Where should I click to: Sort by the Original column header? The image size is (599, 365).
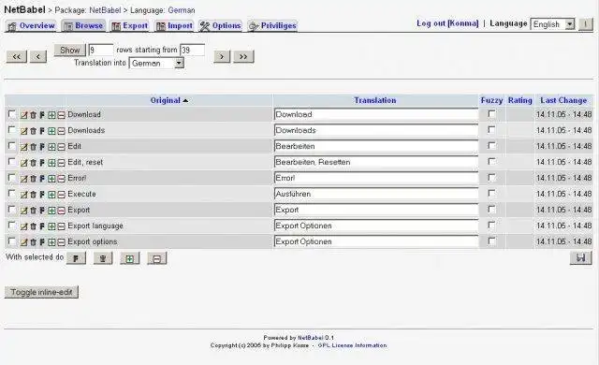[x=165, y=100]
